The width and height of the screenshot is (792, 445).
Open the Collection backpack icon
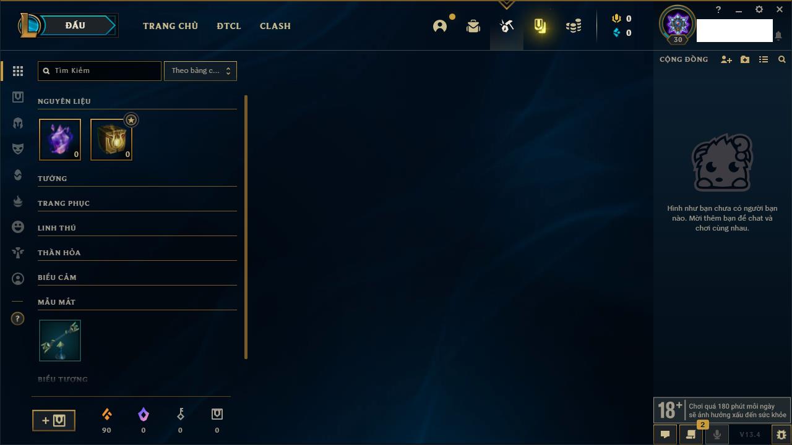click(x=473, y=26)
